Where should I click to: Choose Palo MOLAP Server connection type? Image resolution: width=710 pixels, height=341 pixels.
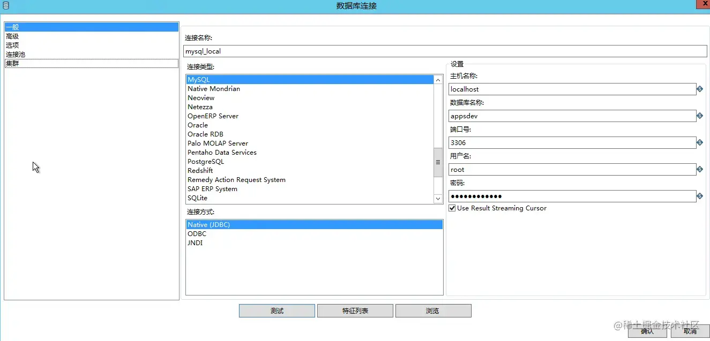click(x=310, y=143)
